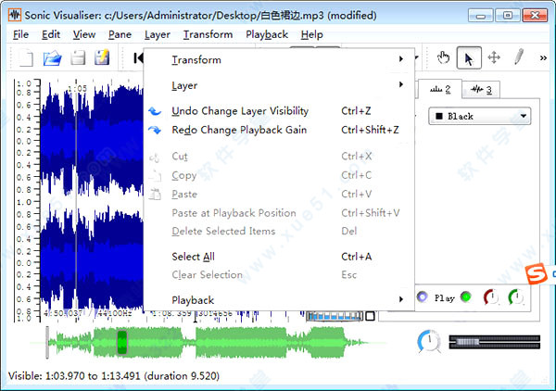Click the New Session toolbar icon
Viewport: 556px width, 391px height.
26,57
